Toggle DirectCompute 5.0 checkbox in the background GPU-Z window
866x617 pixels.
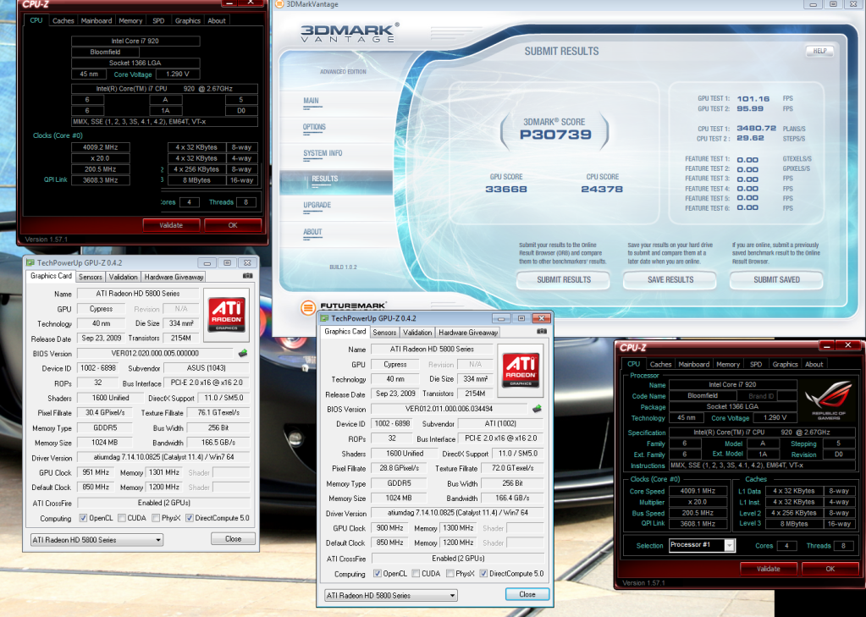189,518
